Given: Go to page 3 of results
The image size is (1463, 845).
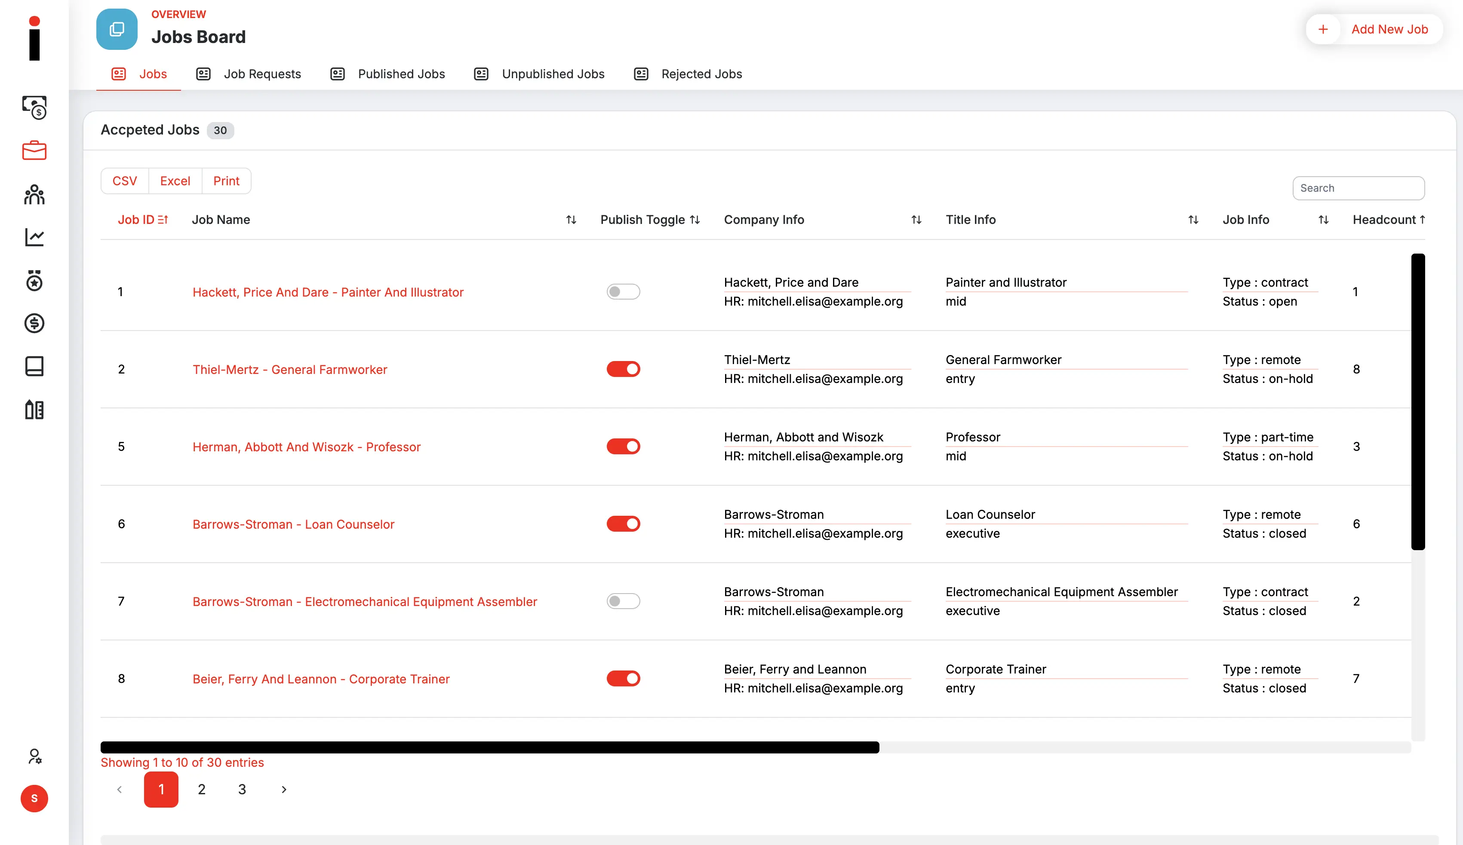Looking at the screenshot, I should pyautogui.click(x=242, y=789).
